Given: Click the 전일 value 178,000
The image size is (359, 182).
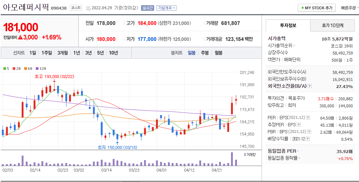Looking at the screenshot, I should click(x=106, y=23).
